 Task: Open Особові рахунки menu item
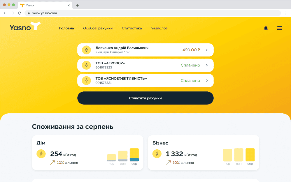pos(98,28)
